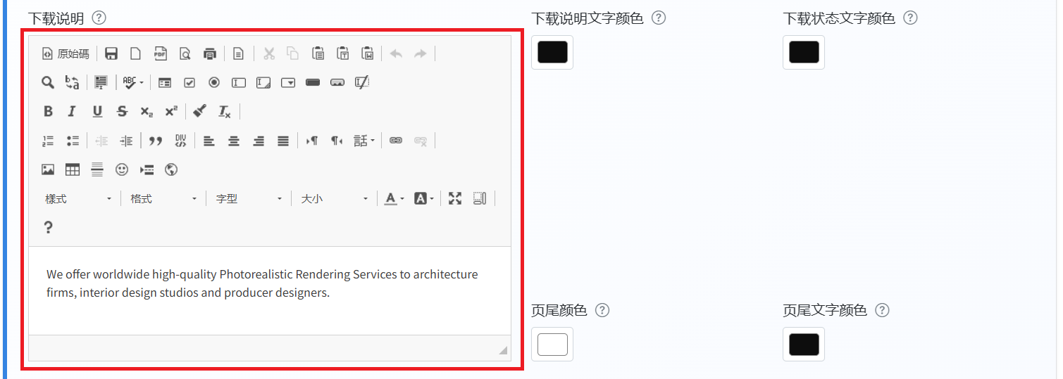The image size is (1063, 379).
Task: Insert a hidden form field
Action: [362, 82]
